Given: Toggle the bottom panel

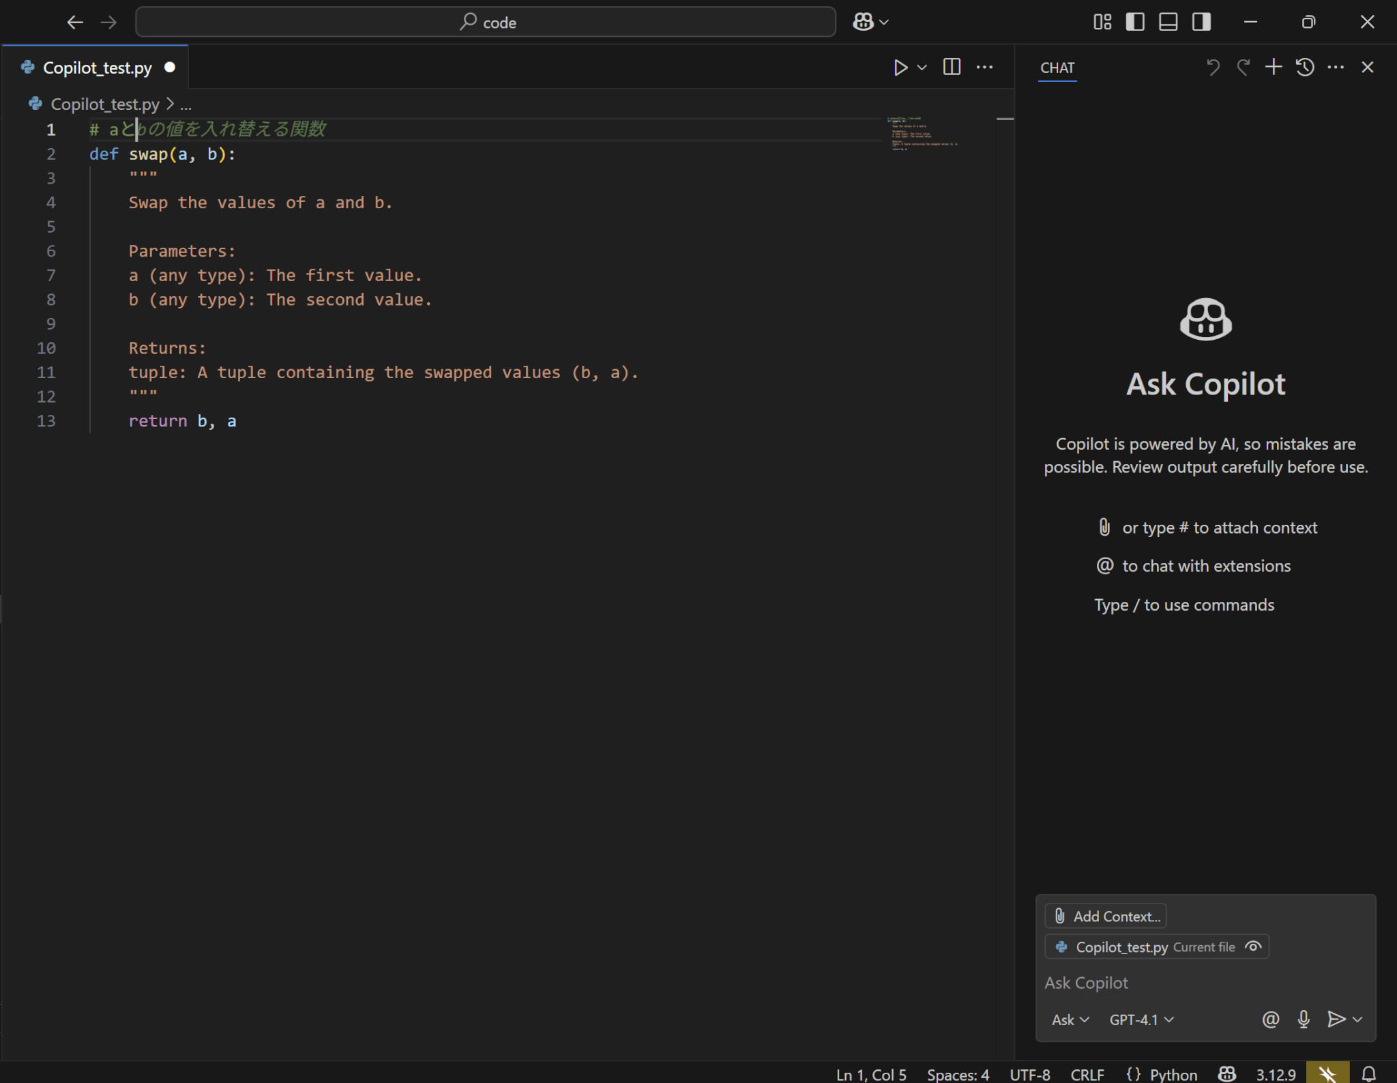Looking at the screenshot, I should 1168,22.
